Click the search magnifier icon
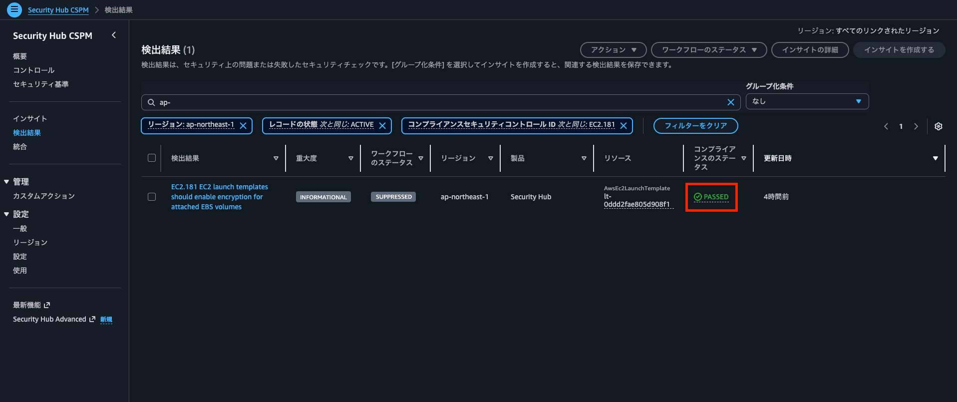Screen dimensions: 957x402 (151, 102)
